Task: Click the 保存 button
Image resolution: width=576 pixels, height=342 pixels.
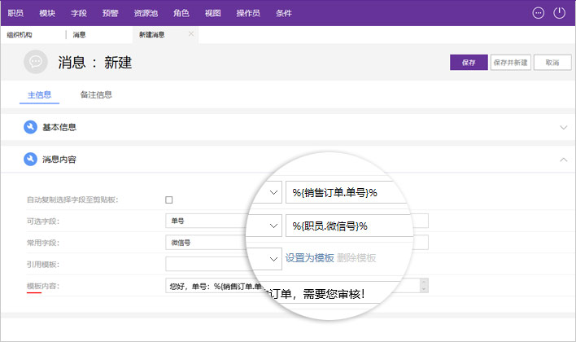Action: 468,63
